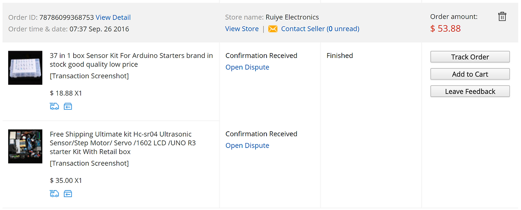Visit the seller via View Store

[x=242, y=29]
